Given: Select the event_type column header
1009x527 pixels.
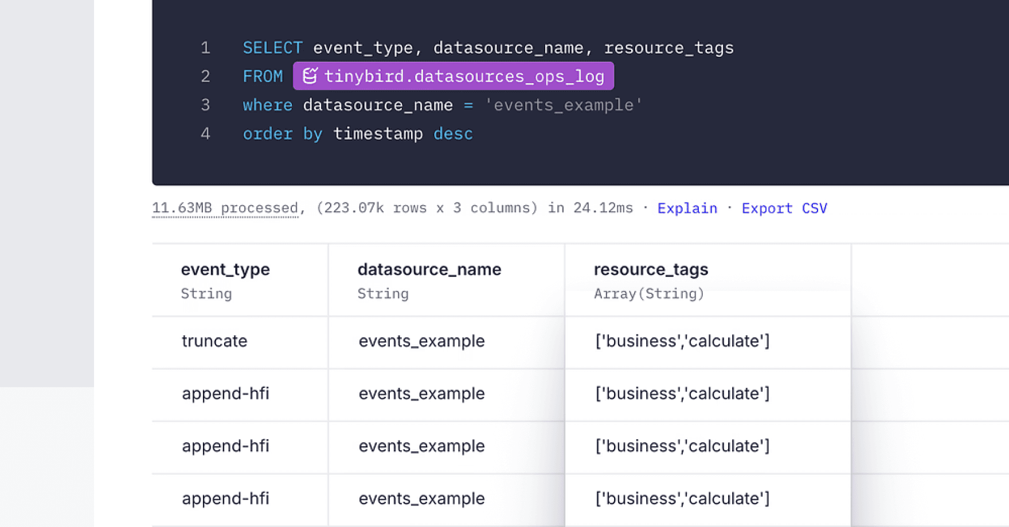Looking at the screenshot, I should (225, 269).
